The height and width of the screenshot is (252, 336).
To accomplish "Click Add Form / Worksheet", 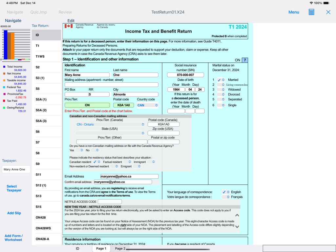I will coord(14,238).
